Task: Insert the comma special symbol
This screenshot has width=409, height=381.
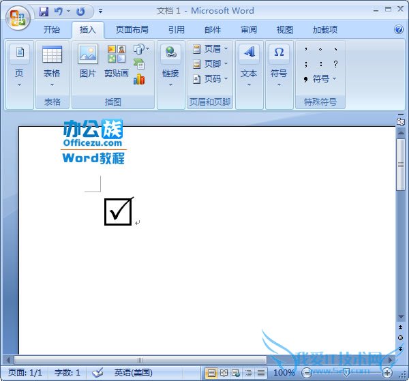Action: click(x=305, y=49)
